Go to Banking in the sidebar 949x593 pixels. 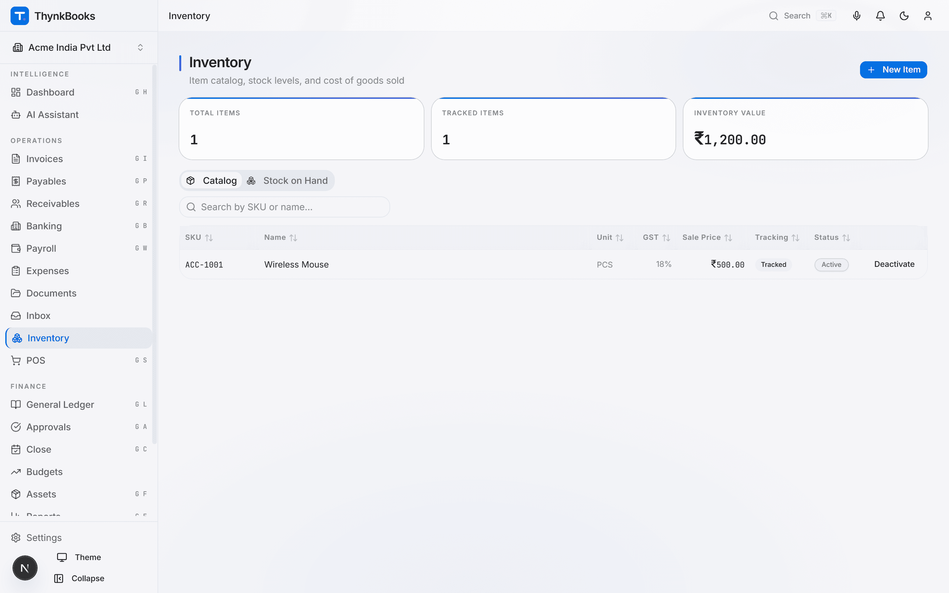pos(79,226)
